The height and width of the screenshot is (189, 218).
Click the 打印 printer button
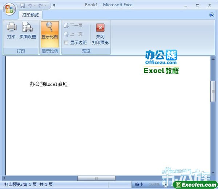click(x=11, y=31)
